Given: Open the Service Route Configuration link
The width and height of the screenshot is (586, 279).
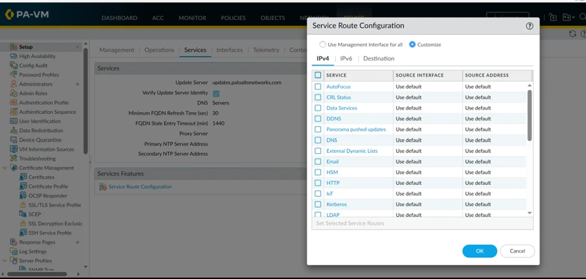Looking at the screenshot, I should (x=140, y=187).
